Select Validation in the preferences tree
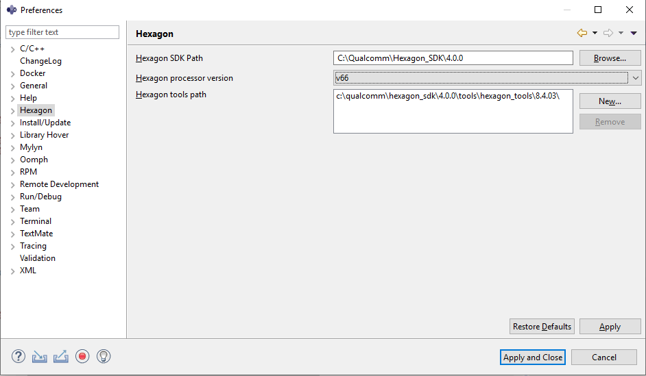646x376 pixels. coord(38,258)
